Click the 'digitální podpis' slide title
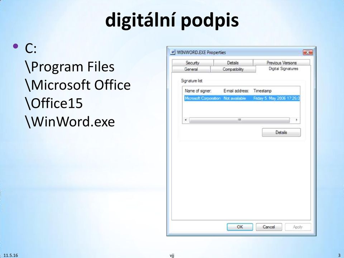The width and height of the screenshot is (344, 258). (x=172, y=20)
